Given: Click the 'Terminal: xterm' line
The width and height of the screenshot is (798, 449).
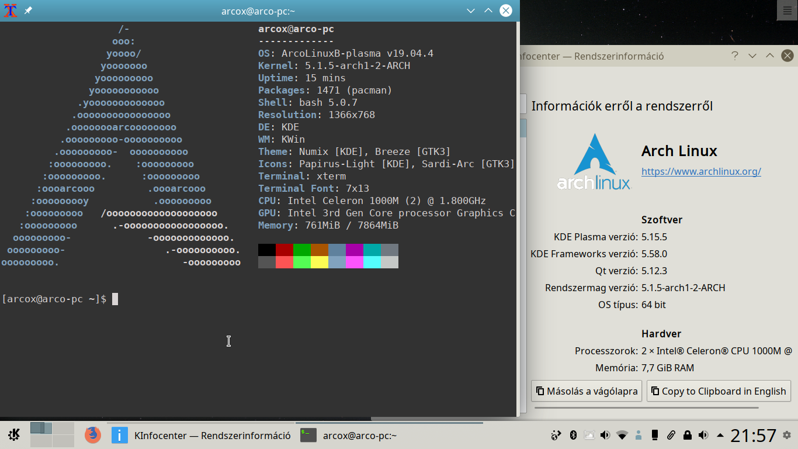Looking at the screenshot, I should coord(302,176).
